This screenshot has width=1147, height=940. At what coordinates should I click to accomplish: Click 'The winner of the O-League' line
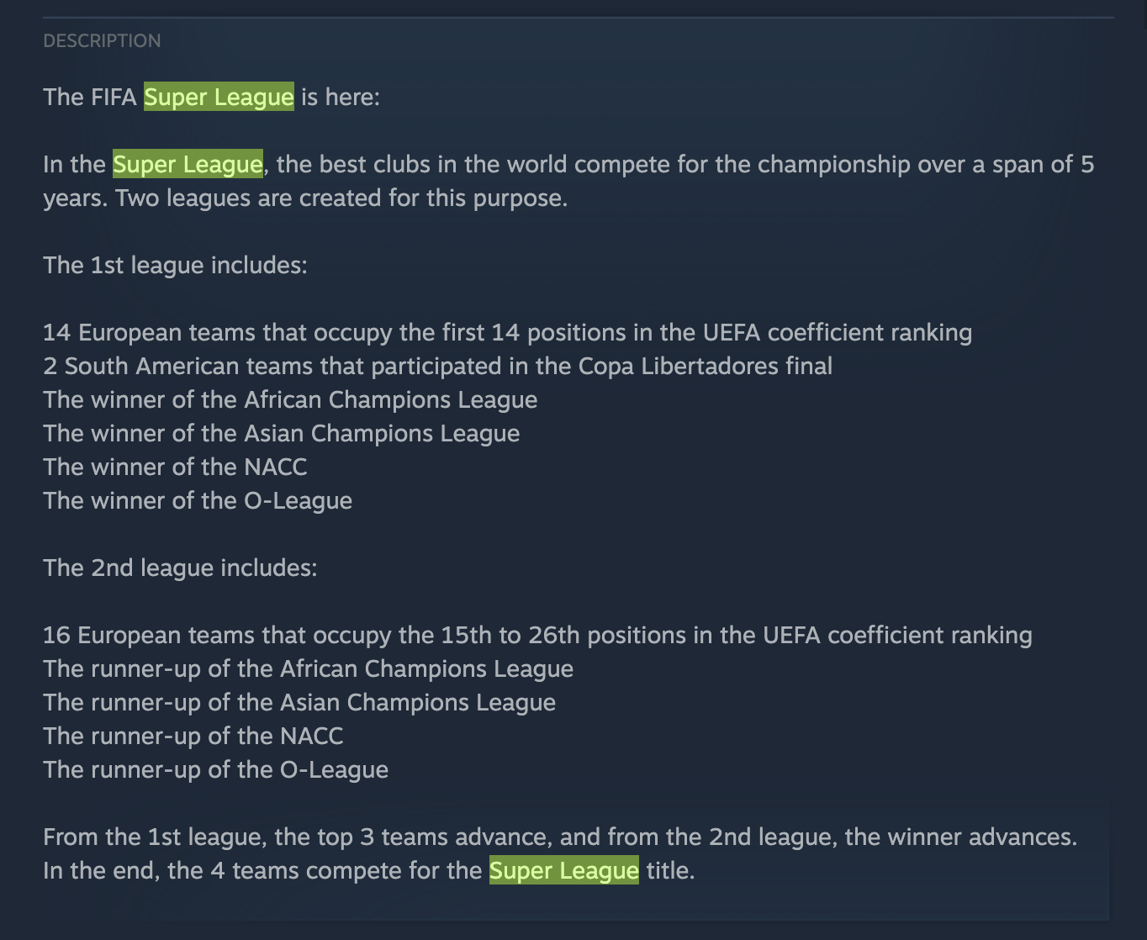coord(198,501)
